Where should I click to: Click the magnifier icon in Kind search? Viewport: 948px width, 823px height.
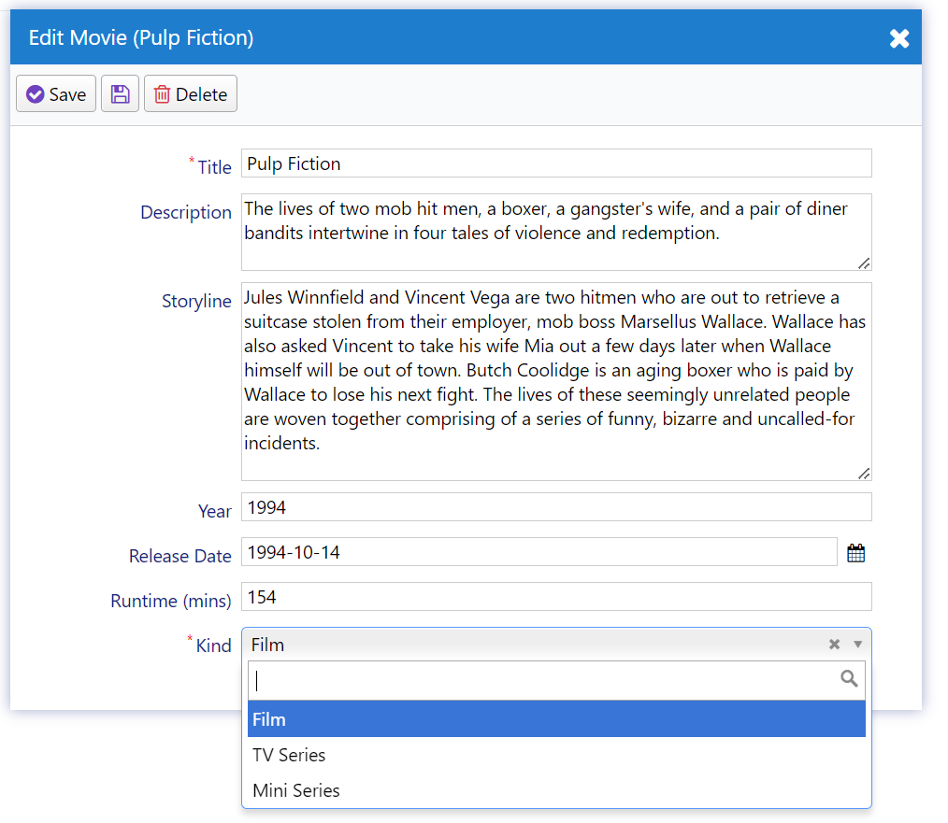click(x=849, y=678)
